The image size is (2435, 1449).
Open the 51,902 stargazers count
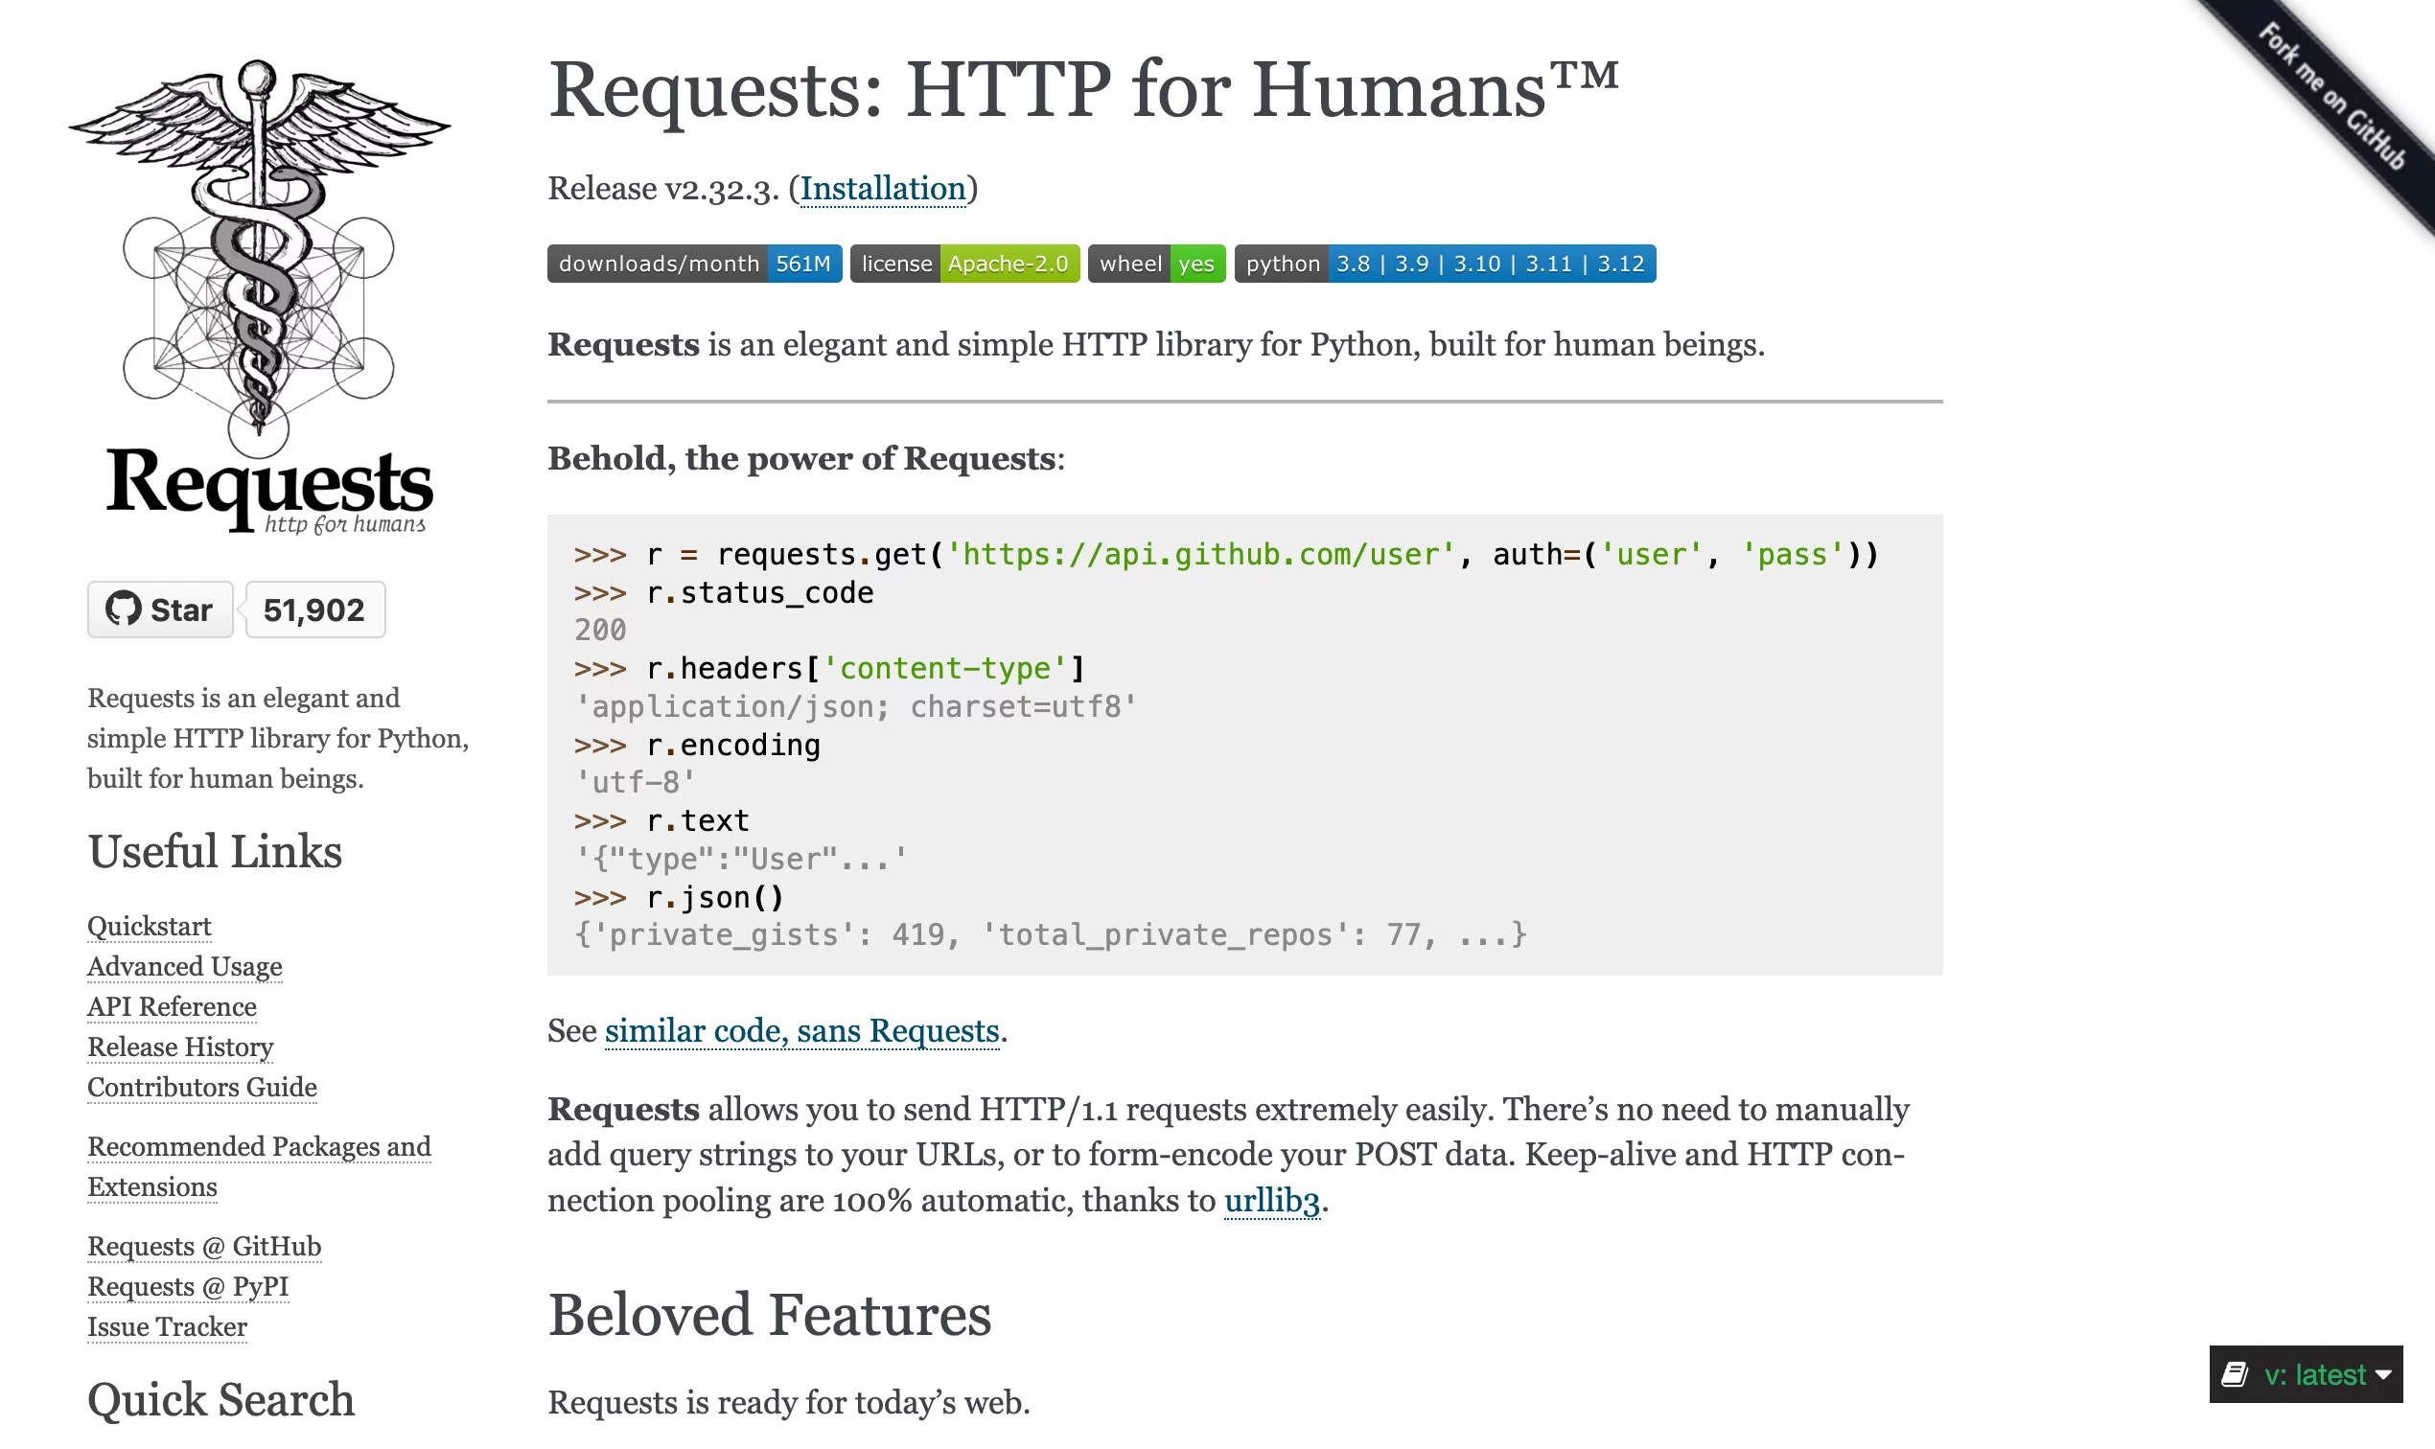[x=314, y=609]
